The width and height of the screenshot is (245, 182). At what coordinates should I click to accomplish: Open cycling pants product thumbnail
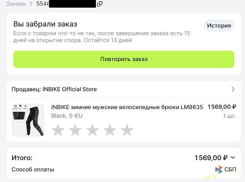28,120
